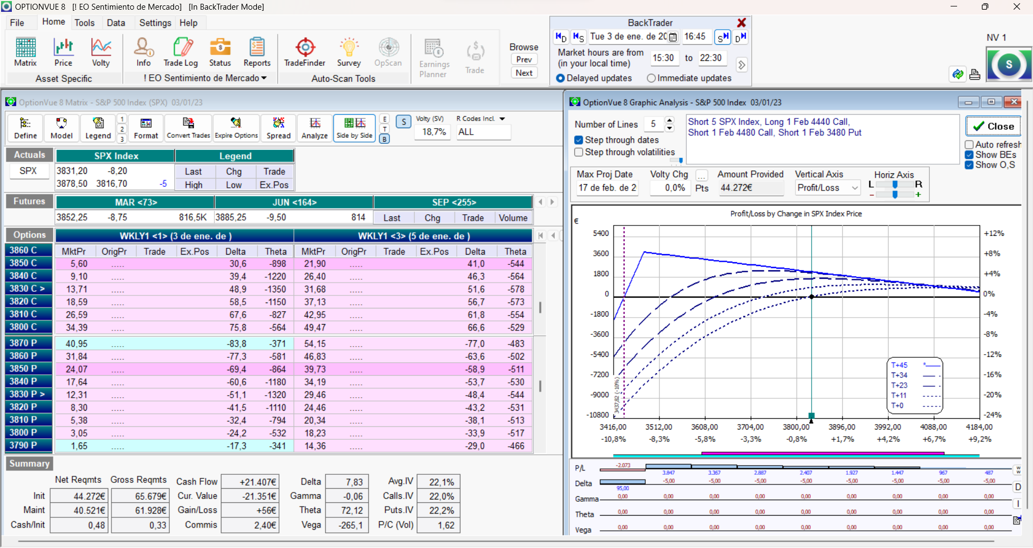Image resolution: width=1033 pixels, height=548 pixels.
Task: Select Immediate updates radio button
Action: click(651, 78)
